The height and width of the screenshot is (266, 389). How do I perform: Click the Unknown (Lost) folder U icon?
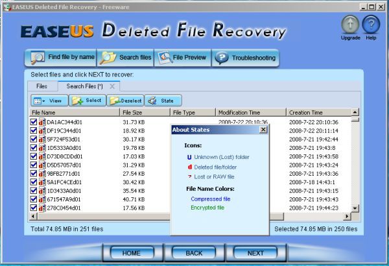(x=189, y=157)
